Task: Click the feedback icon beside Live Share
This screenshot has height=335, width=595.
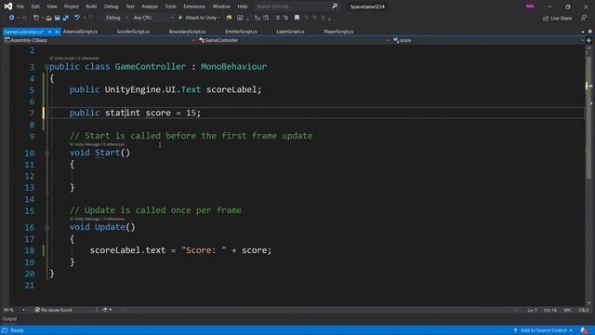Action: click(584, 18)
